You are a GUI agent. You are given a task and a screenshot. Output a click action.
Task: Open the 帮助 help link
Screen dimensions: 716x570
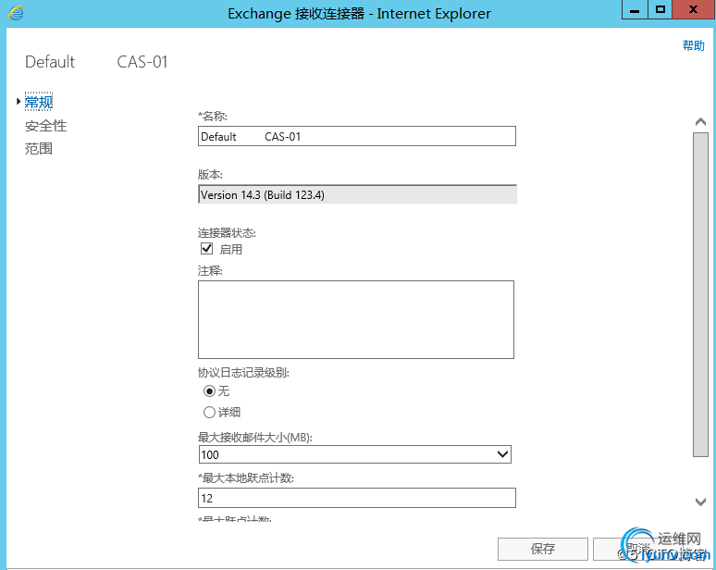[693, 45]
